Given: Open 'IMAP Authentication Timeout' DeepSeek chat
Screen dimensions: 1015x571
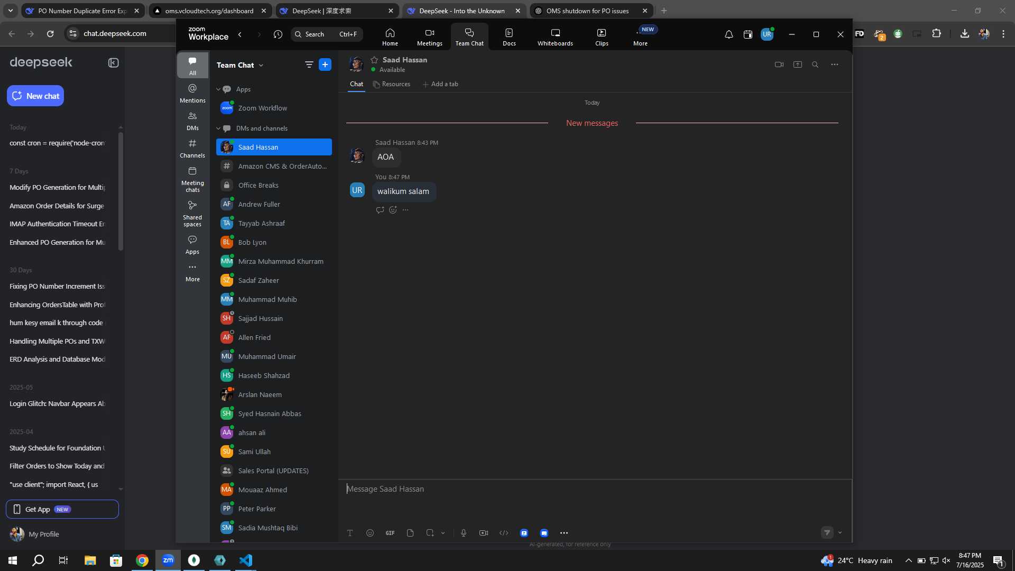Looking at the screenshot, I should (x=57, y=224).
